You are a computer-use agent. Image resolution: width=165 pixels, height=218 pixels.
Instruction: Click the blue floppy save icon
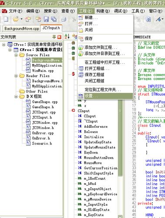[x=46, y=19]
